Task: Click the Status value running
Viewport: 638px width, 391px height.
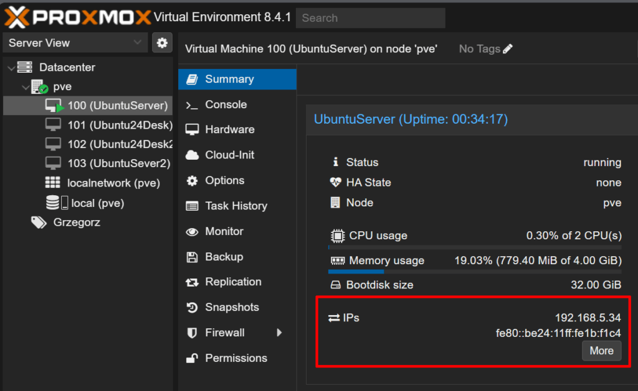Action: click(602, 162)
